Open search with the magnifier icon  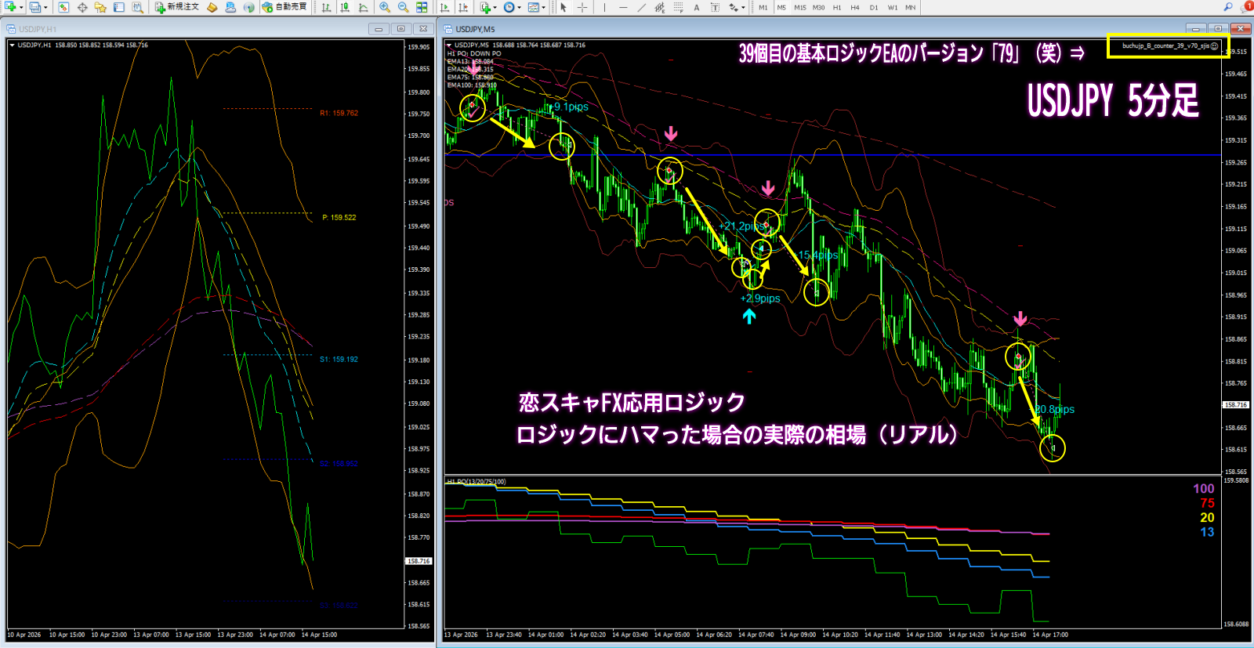click(x=1227, y=7)
